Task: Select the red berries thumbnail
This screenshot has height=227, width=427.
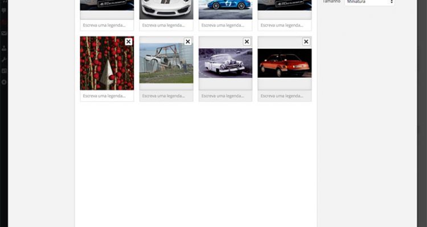Action: (x=106, y=63)
